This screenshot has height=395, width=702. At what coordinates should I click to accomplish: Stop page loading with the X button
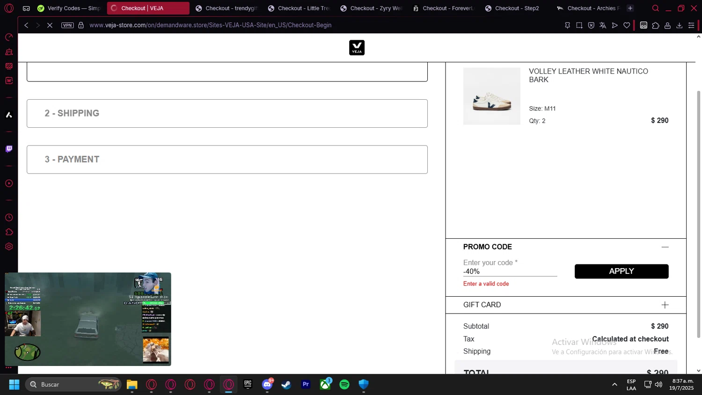(50, 25)
